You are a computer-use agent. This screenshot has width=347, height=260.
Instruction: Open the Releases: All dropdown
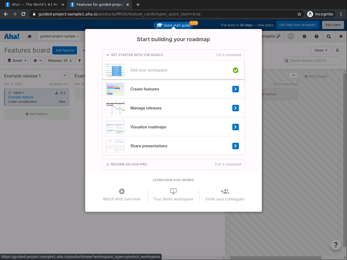click(59, 60)
